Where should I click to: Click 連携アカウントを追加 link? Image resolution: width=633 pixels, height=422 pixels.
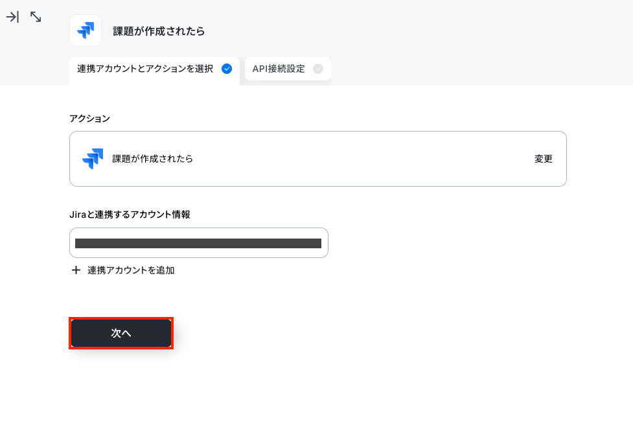click(x=131, y=270)
